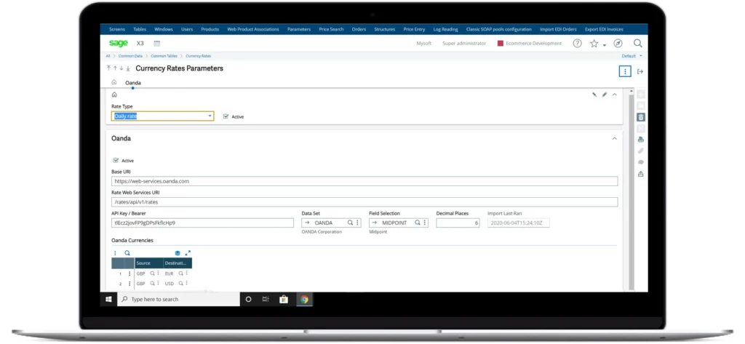Viewport: 745px width, 344px height.
Task: Open the Default view dropdown
Action: coord(632,56)
